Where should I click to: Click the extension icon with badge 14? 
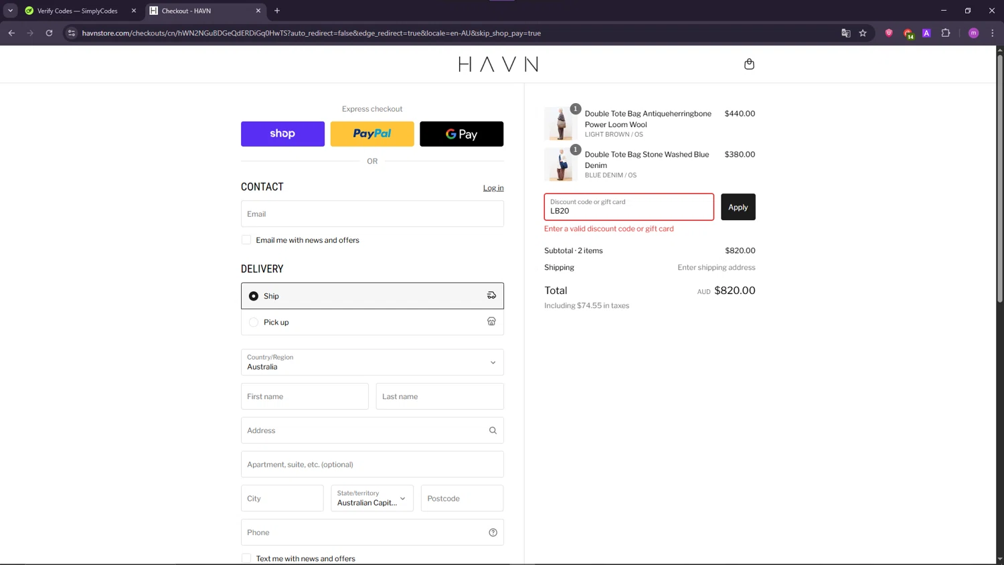point(908,33)
